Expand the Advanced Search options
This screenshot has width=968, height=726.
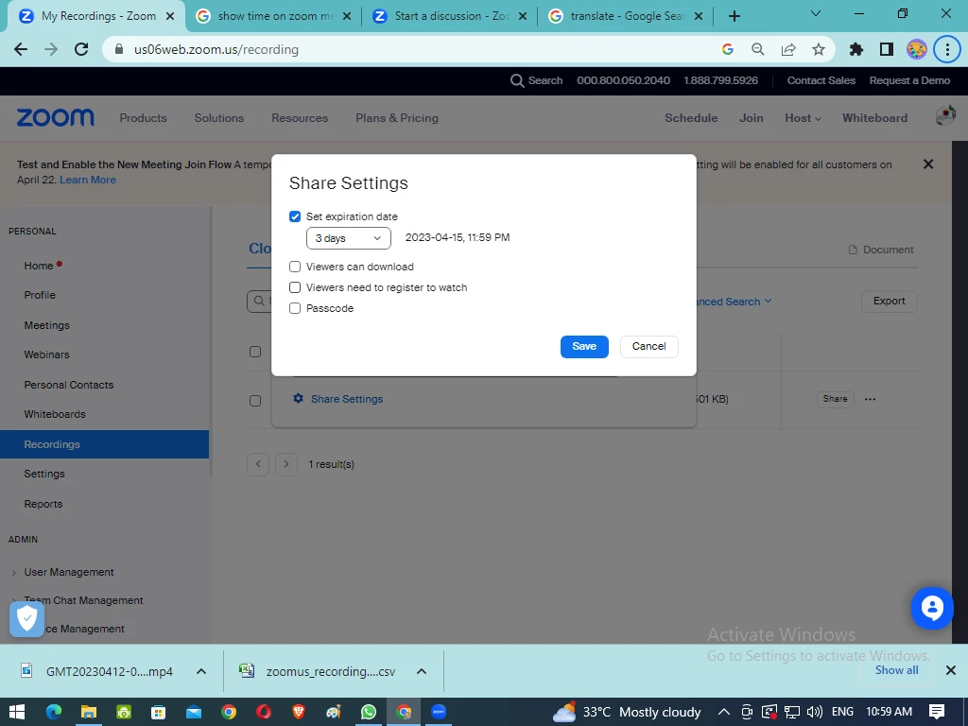(x=734, y=302)
